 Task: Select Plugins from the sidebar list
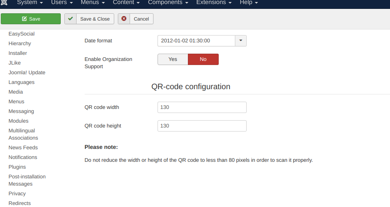17,167
